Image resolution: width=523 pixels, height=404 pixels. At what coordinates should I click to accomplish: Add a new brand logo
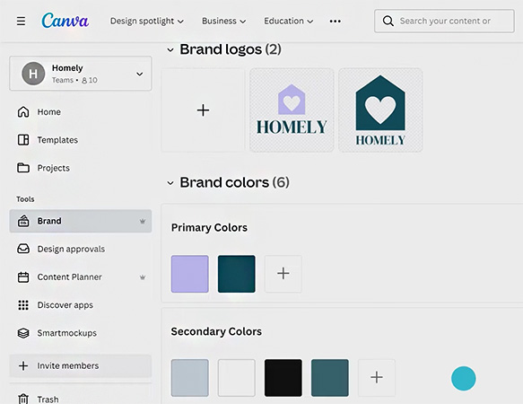(x=203, y=110)
